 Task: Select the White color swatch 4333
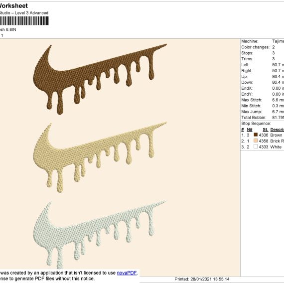pyautogui.click(x=256, y=146)
